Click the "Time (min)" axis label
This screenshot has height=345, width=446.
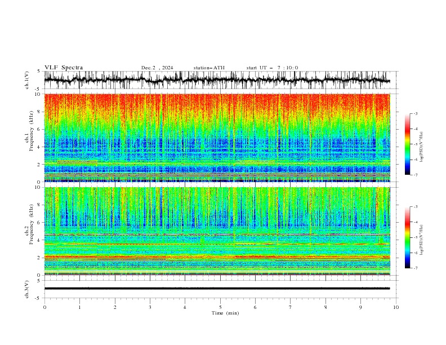pyautogui.click(x=225, y=313)
